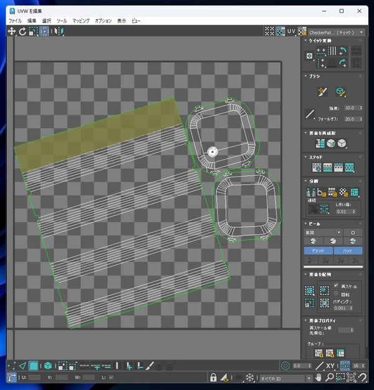Enable Polygon sub-object selection mode
This screenshot has height=390, width=374.
tap(34, 366)
